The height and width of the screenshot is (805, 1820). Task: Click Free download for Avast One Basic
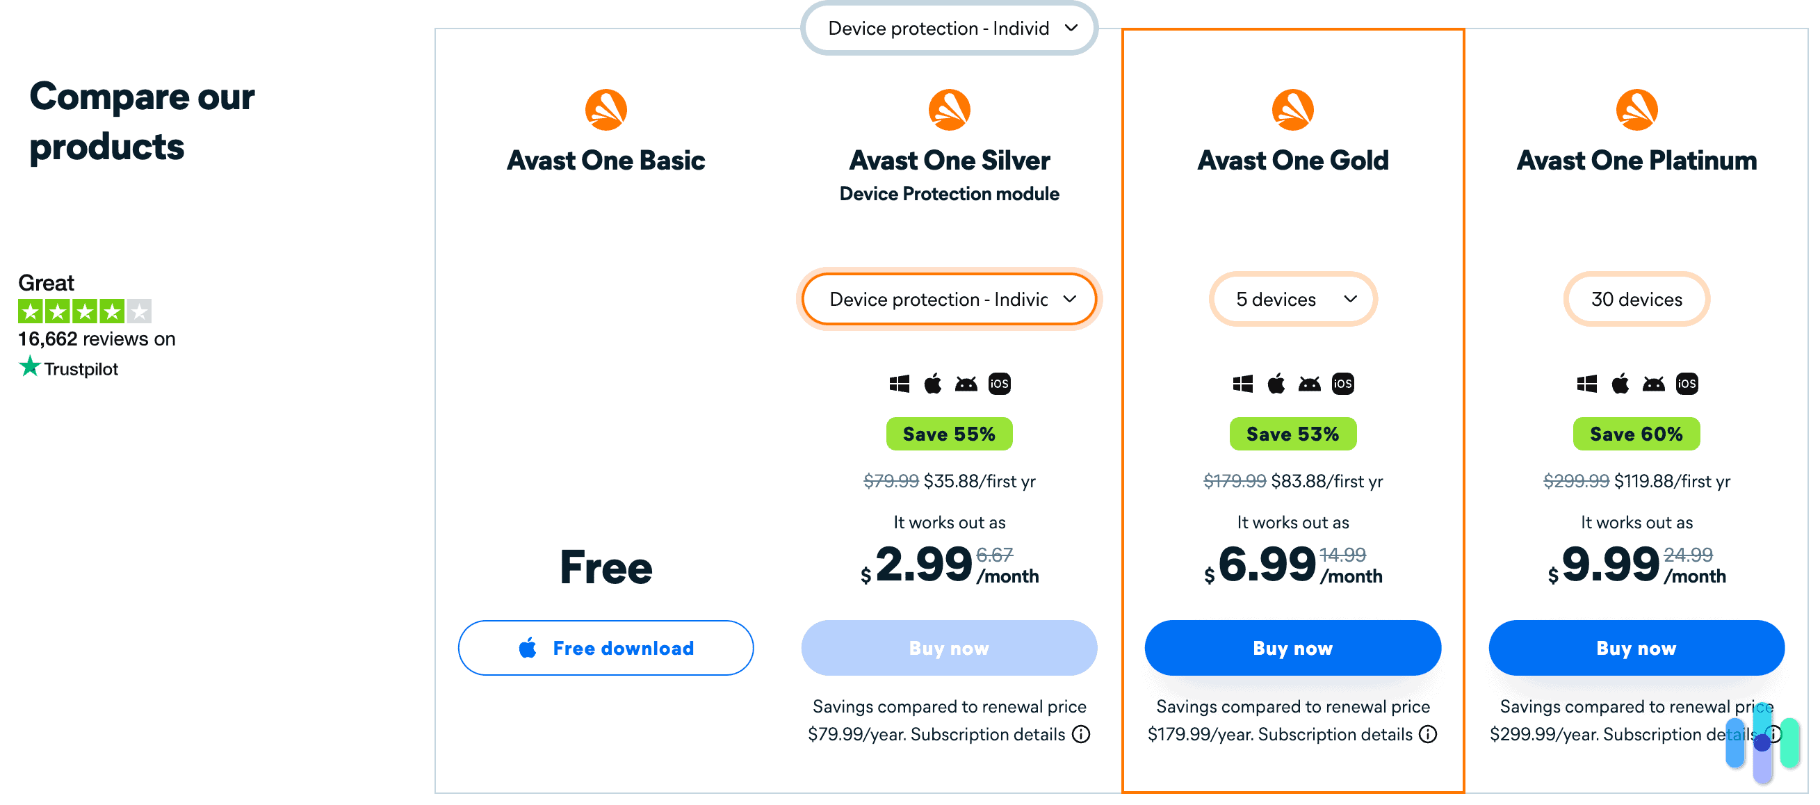pyautogui.click(x=606, y=647)
